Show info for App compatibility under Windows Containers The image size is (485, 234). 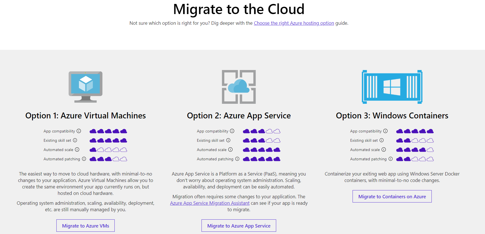coord(386,131)
